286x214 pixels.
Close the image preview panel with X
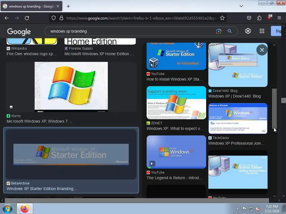(262, 50)
